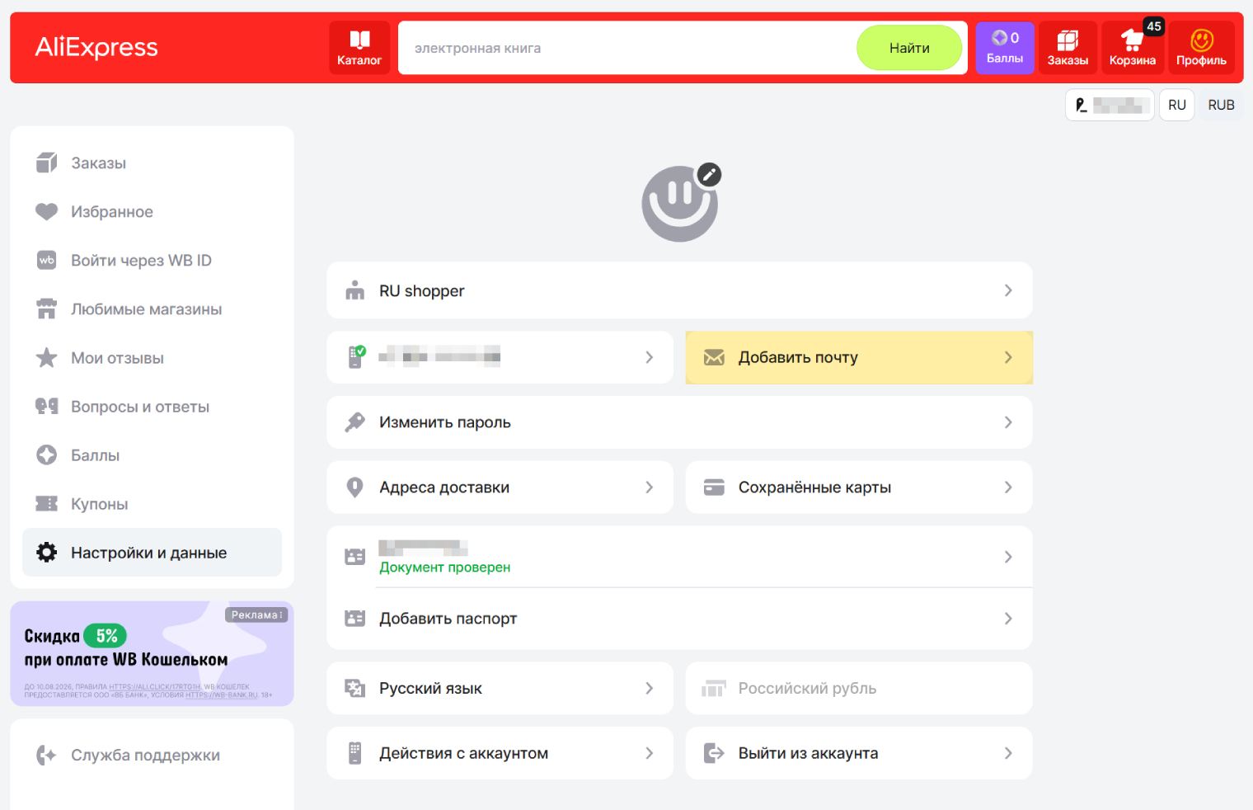
Task: Click the search field электронная книга
Action: coord(628,48)
